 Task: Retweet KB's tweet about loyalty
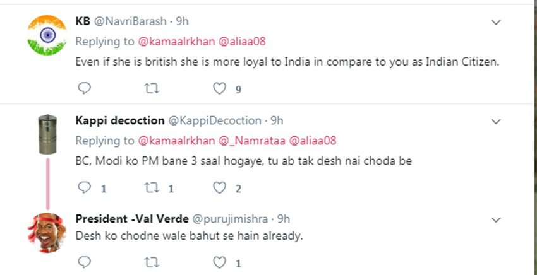[152, 88]
